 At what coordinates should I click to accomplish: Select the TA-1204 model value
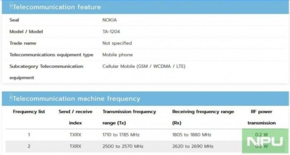click(x=111, y=31)
